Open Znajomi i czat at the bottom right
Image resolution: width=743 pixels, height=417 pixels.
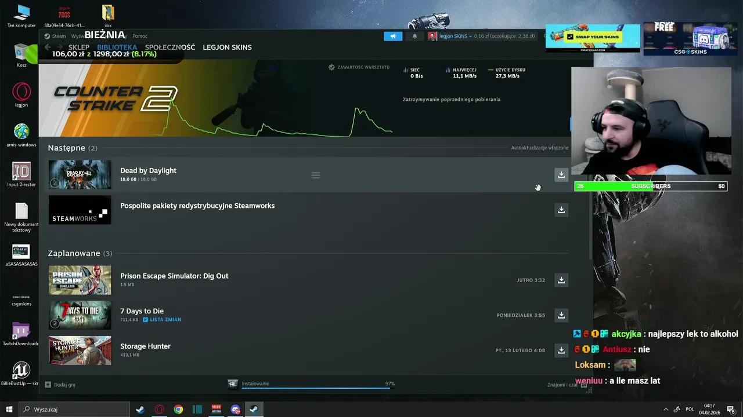coord(562,385)
